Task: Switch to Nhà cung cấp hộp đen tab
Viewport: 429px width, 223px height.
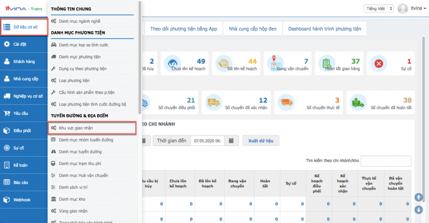Action: point(252,28)
